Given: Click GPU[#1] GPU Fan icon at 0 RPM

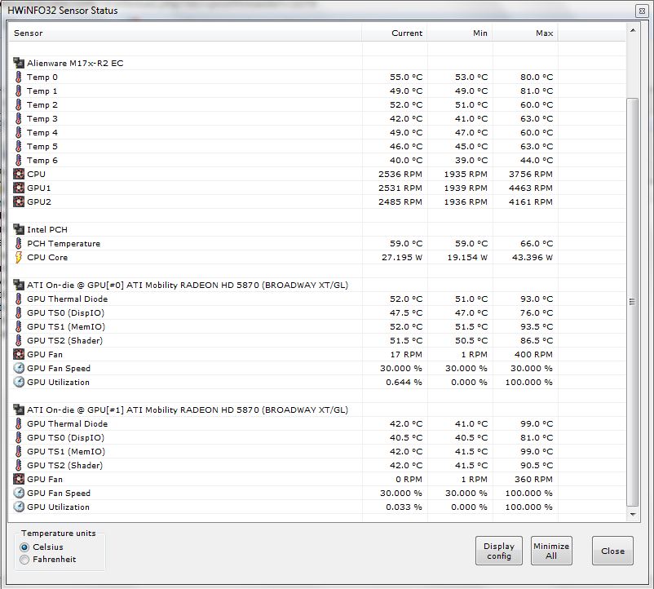Looking at the screenshot, I should (19, 479).
